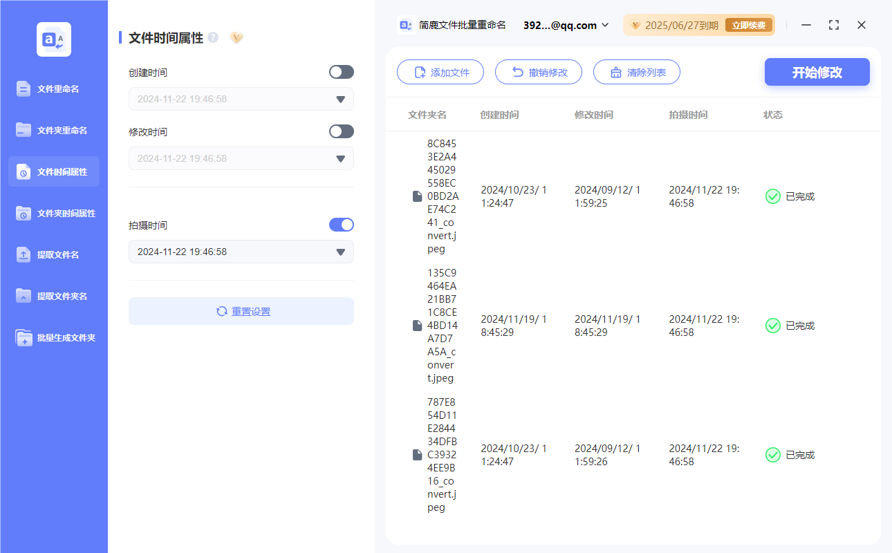
Task: Open the account dropdown for 392...@qq.com
Action: (x=564, y=25)
